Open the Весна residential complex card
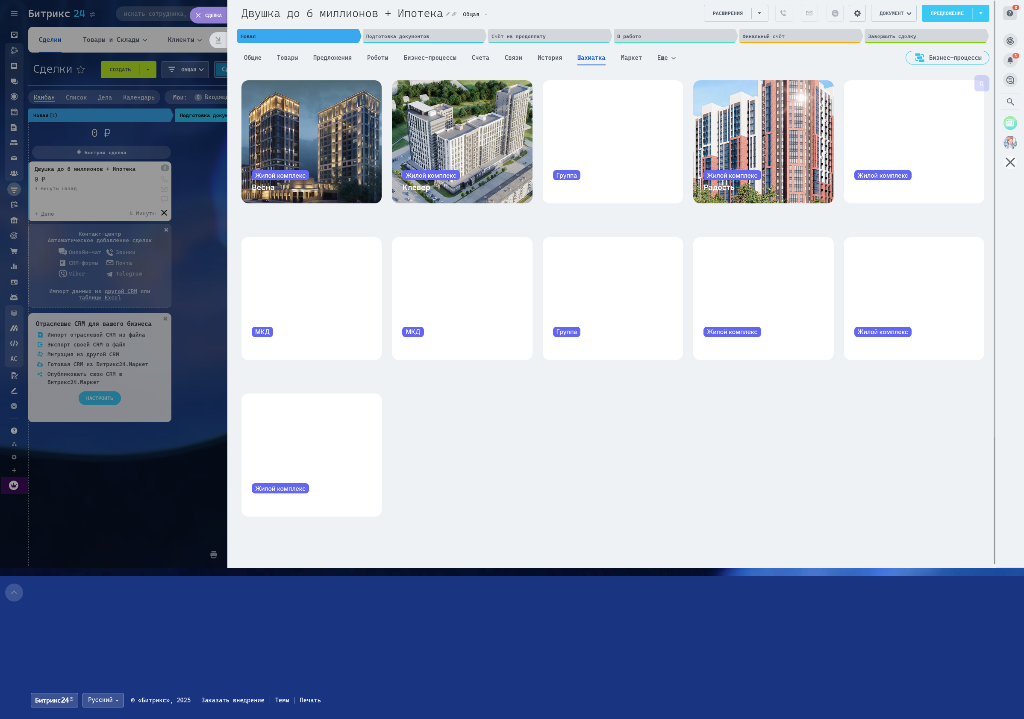This screenshot has width=1024, height=719. click(x=311, y=142)
